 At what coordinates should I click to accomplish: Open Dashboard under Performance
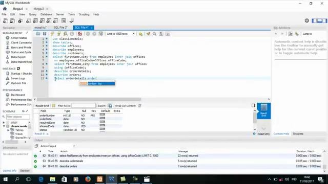click(18, 95)
